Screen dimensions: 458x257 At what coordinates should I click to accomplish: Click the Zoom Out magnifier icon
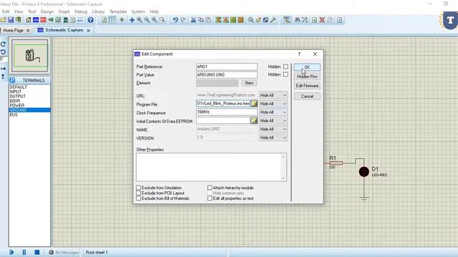tap(147, 20)
